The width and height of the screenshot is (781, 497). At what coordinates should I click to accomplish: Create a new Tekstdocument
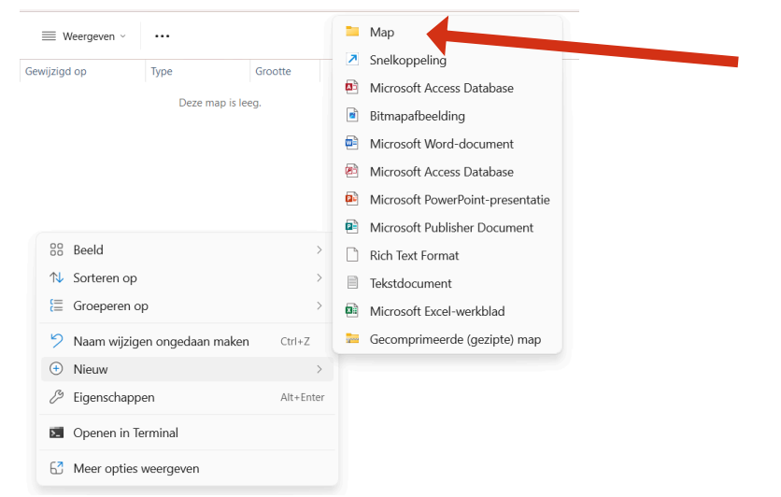[410, 283]
